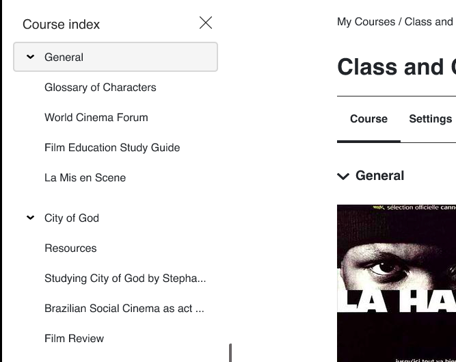Open Glossary of Characters

point(100,88)
